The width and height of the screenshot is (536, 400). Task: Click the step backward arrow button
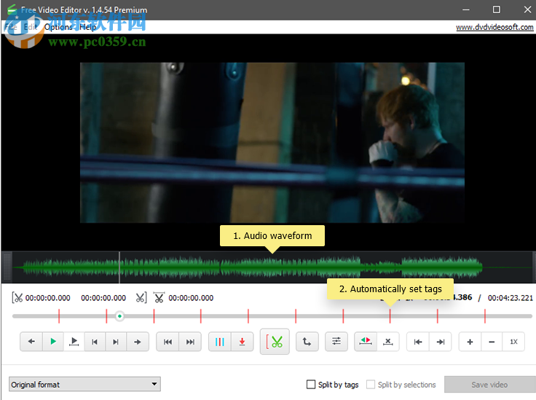click(31, 342)
